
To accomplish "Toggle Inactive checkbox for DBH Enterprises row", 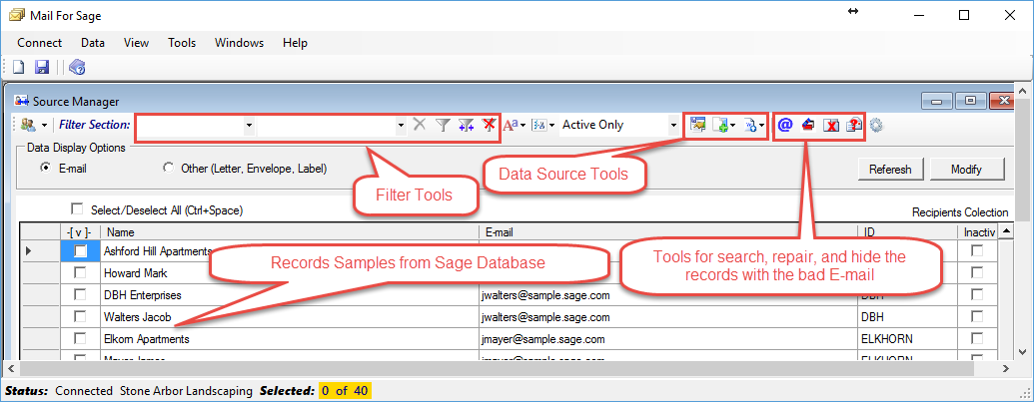I will click(x=977, y=294).
